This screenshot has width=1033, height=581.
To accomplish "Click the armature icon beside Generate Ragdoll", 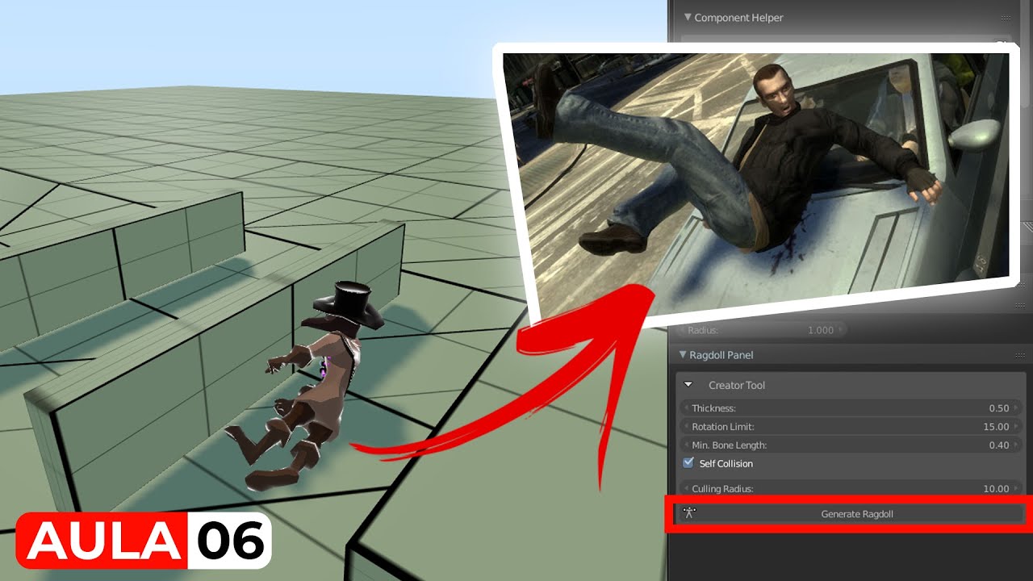I will pyautogui.click(x=689, y=513).
